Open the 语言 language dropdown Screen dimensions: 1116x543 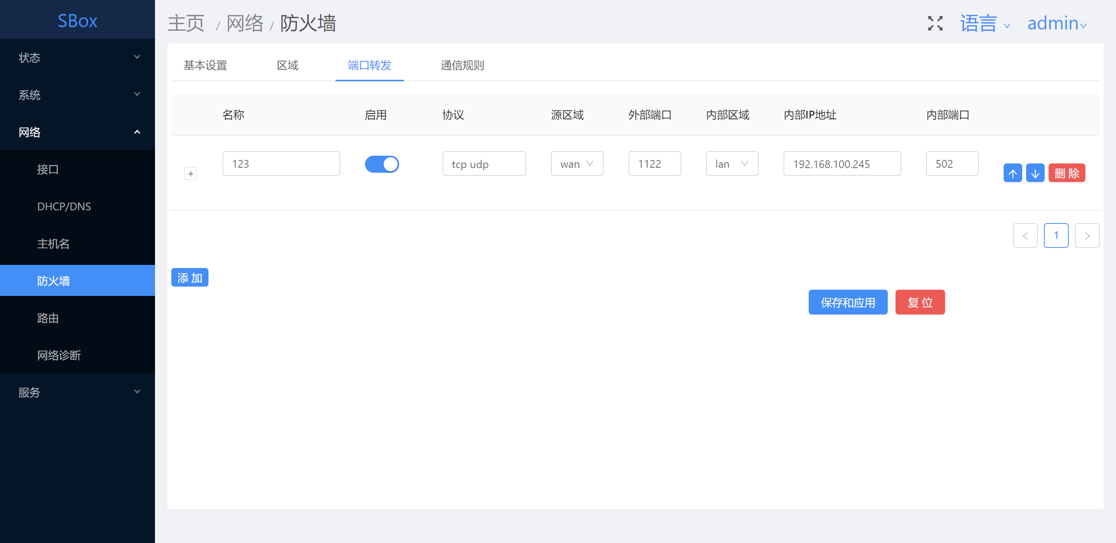pyautogui.click(x=984, y=23)
